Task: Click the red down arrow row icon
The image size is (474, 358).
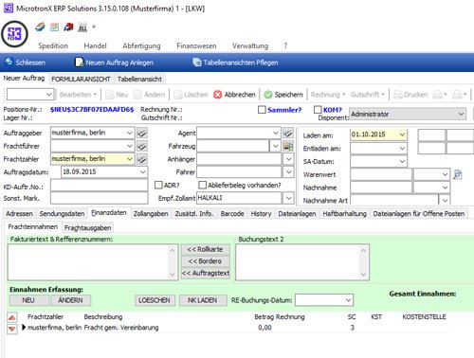Action: click(x=12, y=329)
